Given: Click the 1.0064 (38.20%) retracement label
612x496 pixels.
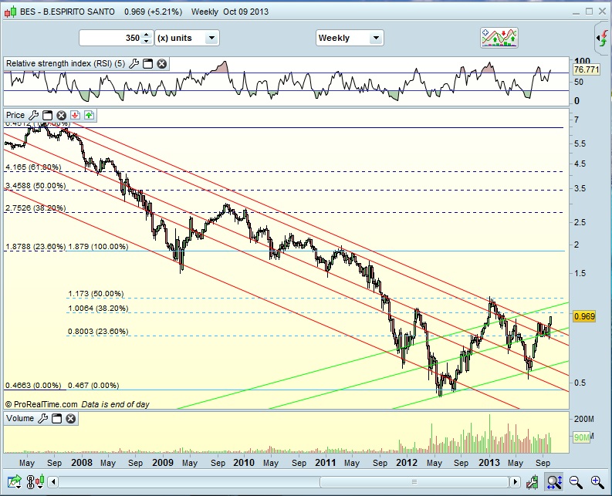Looking at the screenshot, I should pyautogui.click(x=98, y=309).
